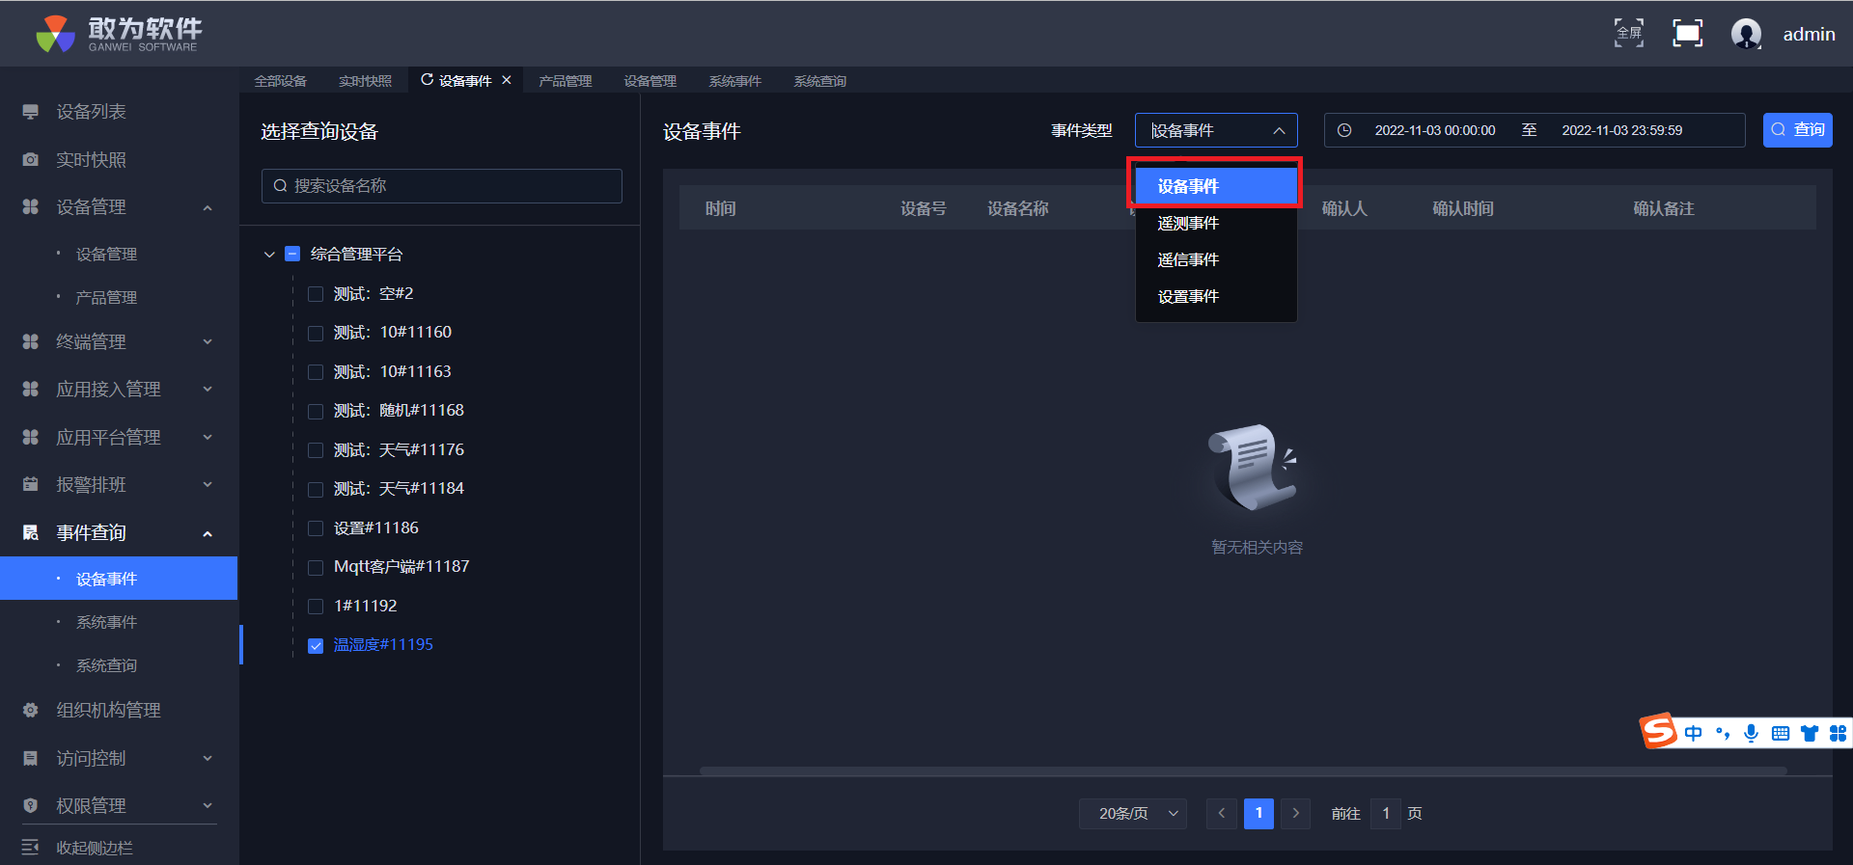The image size is (1853, 865).
Task: Check the 测试: 随机#11168 checkbox
Action: 316,411
